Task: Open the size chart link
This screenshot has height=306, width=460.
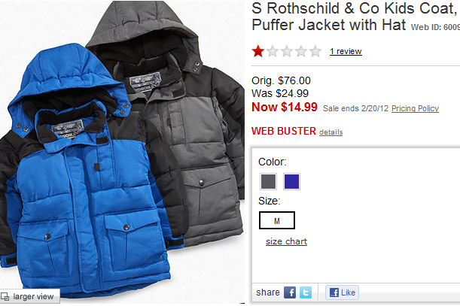Action: [x=286, y=241]
